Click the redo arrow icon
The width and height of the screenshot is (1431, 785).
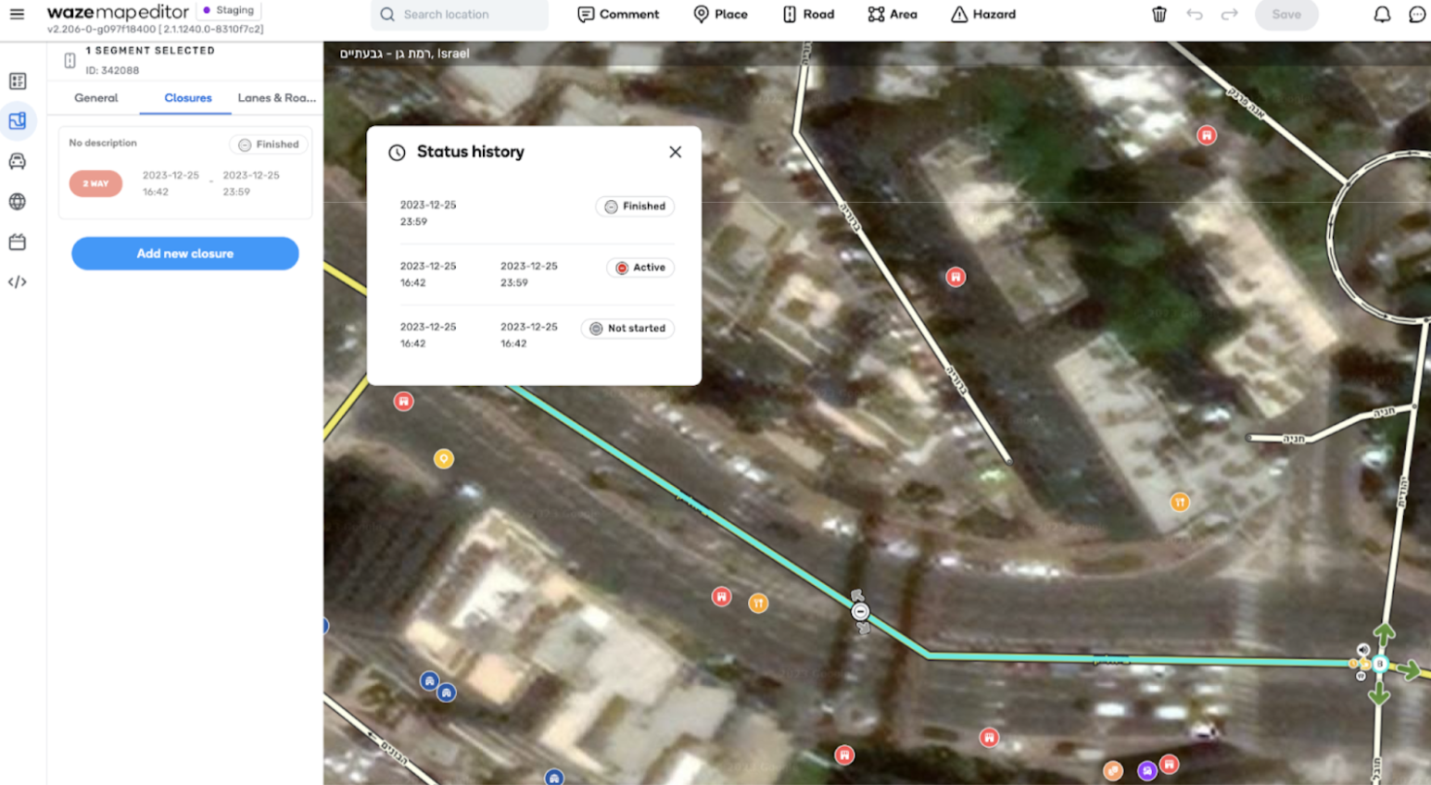coord(1229,14)
